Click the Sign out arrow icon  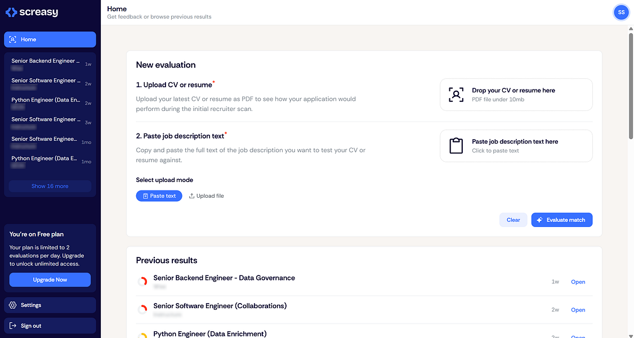(13, 326)
